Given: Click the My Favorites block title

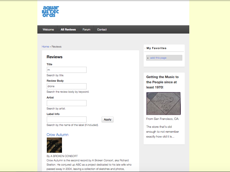Looking at the screenshot, I should (x=156, y=48).
